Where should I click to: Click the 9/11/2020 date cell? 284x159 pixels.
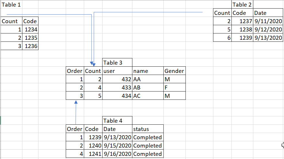coord(268,21)
